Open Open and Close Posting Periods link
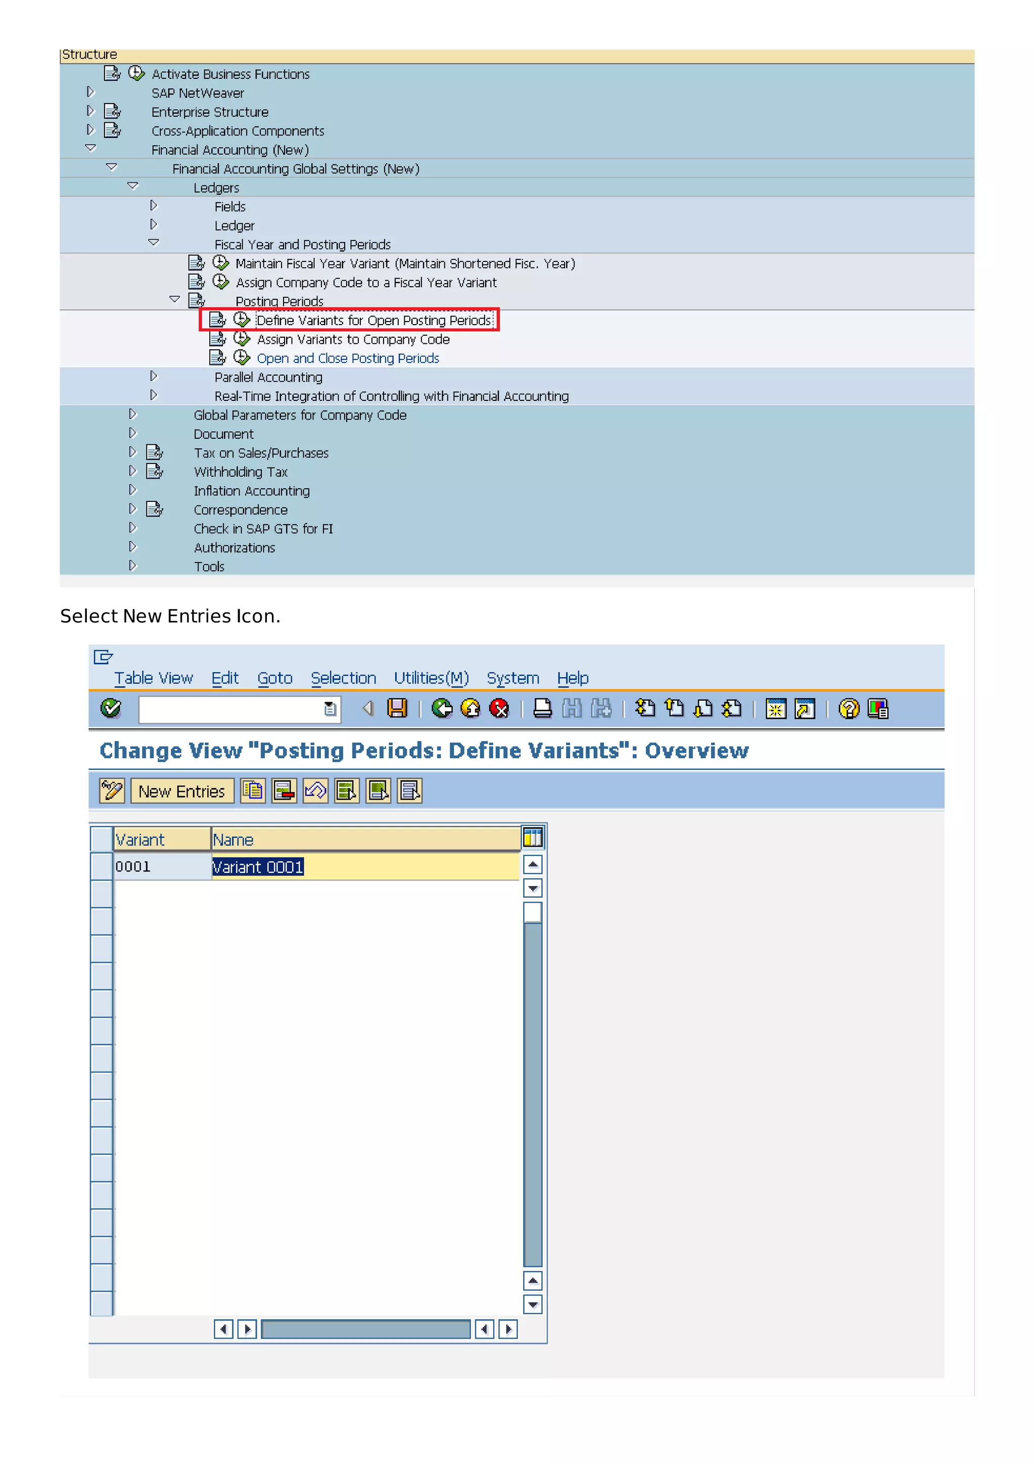This screenshot has height=1465, width=1035. pyautogui.click(x=348, y=358)
